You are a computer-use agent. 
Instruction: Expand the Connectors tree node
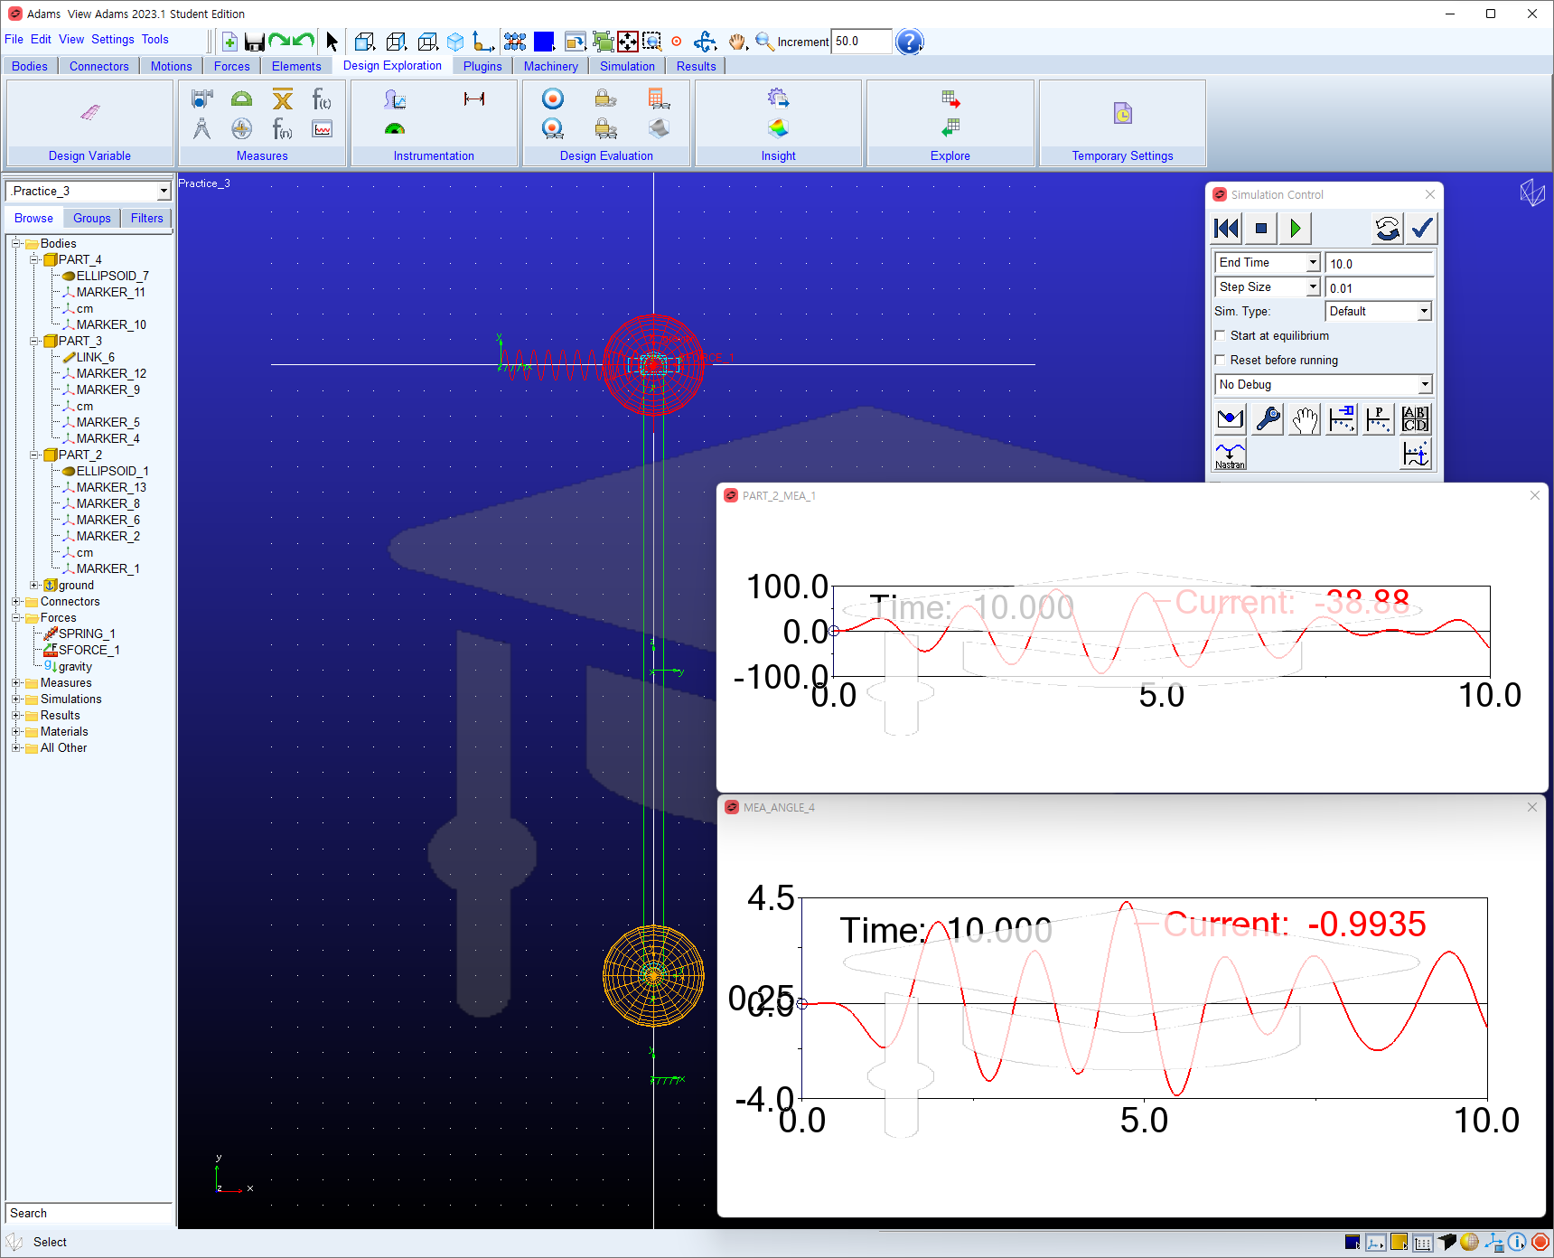(x=16, y=602)
